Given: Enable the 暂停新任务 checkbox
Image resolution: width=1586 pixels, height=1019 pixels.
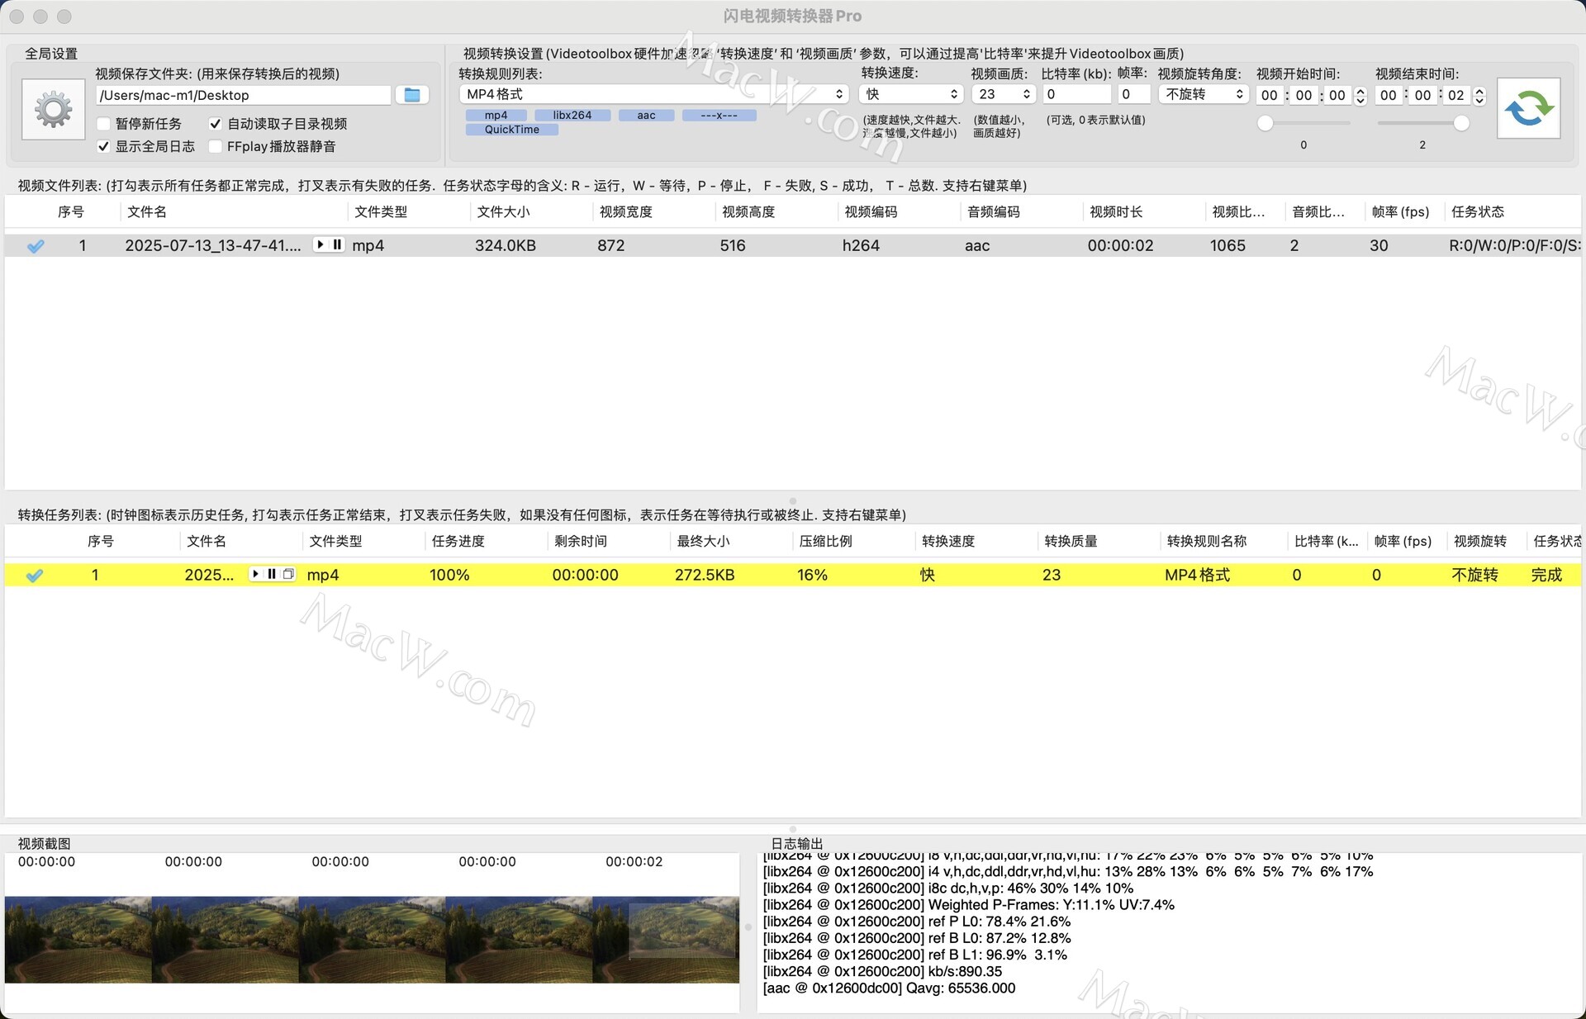Looking at the screenshot, I should click(104, 124).
